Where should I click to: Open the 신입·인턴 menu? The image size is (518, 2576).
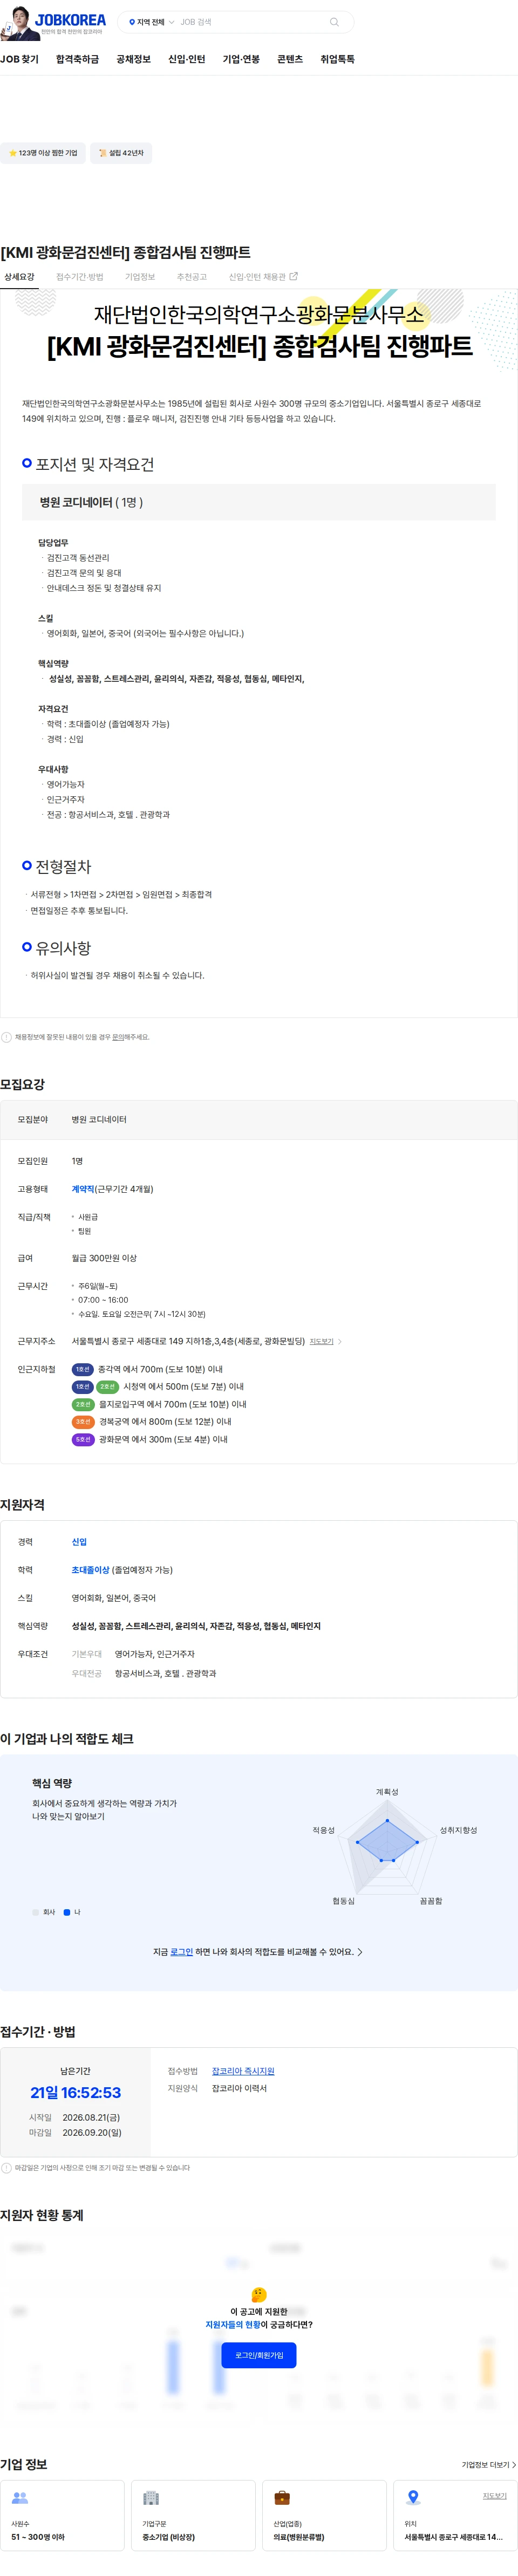pos(186,59)
